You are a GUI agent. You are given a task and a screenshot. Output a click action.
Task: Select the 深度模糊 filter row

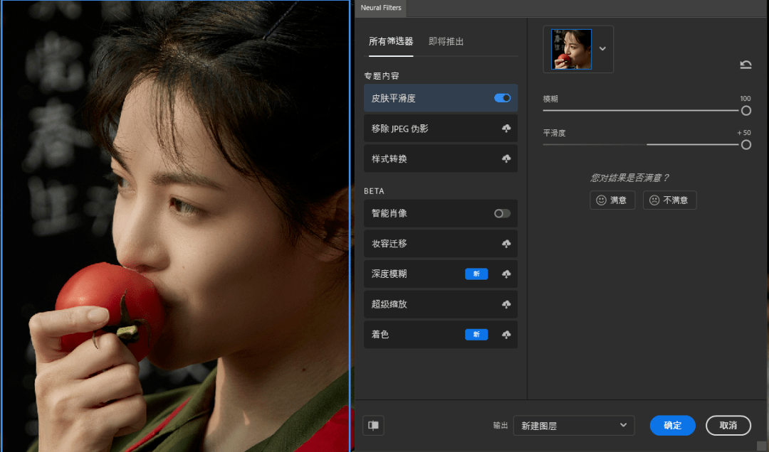[x=441, y=274]
